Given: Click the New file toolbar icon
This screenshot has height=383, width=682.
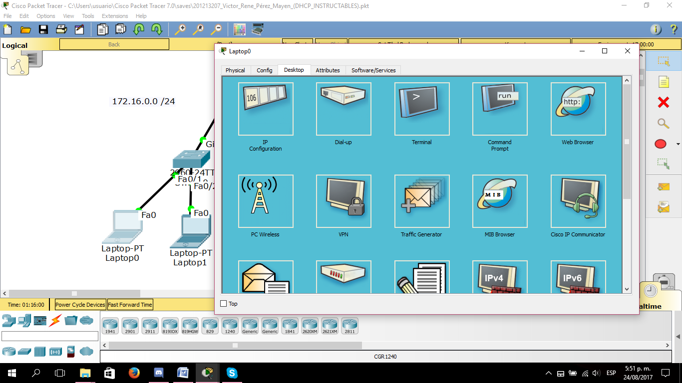Looking at the screenshot, I should (x=7, y=29).
